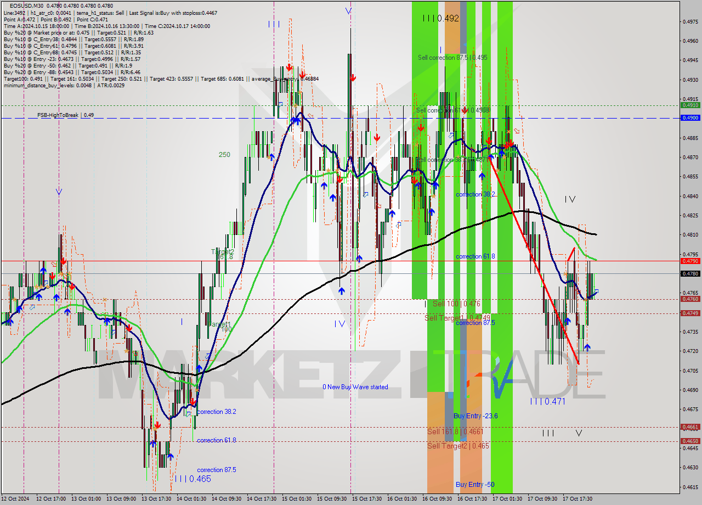Click the red 0.4661 price tag
Viewport: 702px width, 505px height.
689,427
